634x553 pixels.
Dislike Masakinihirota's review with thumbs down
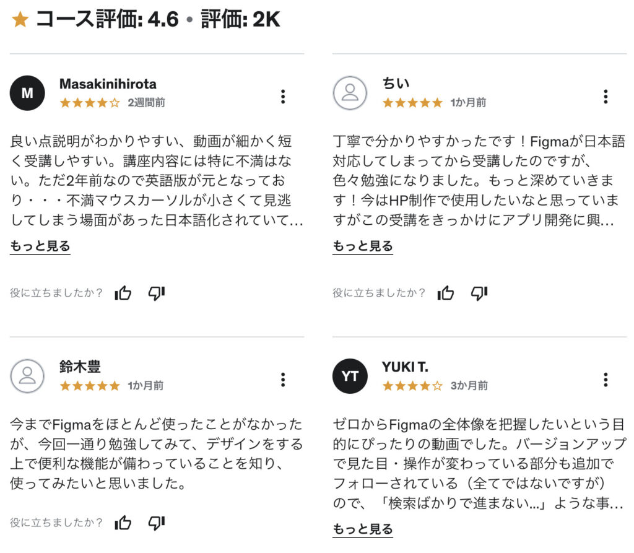tap(157, 293)
